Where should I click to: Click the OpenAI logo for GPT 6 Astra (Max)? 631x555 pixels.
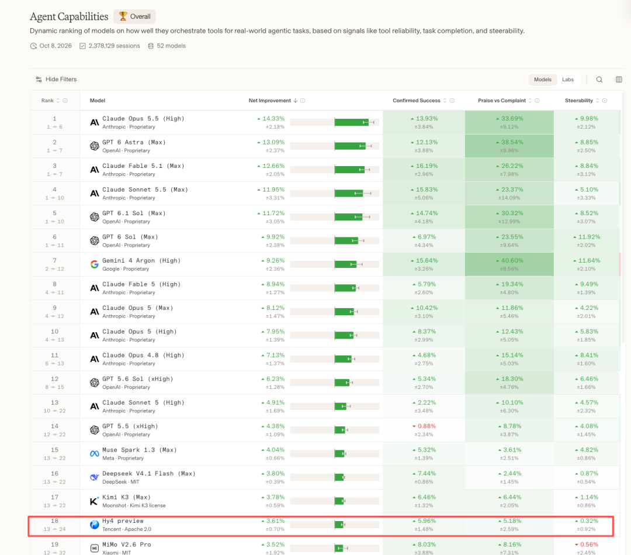click(x=95, y=146)
